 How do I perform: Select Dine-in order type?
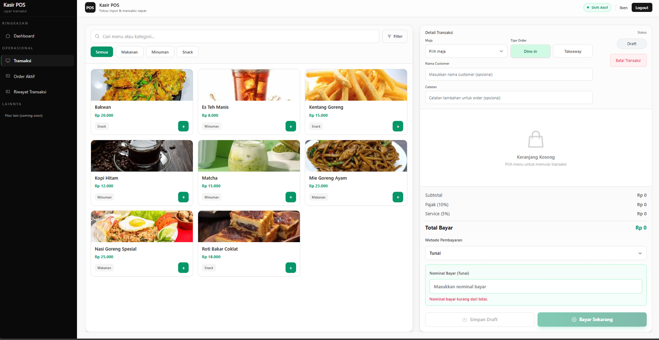point(530,51)
